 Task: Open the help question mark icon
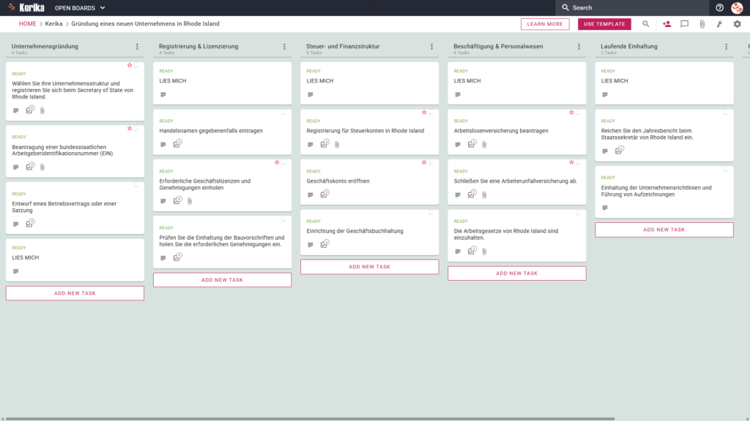point(719,7)
